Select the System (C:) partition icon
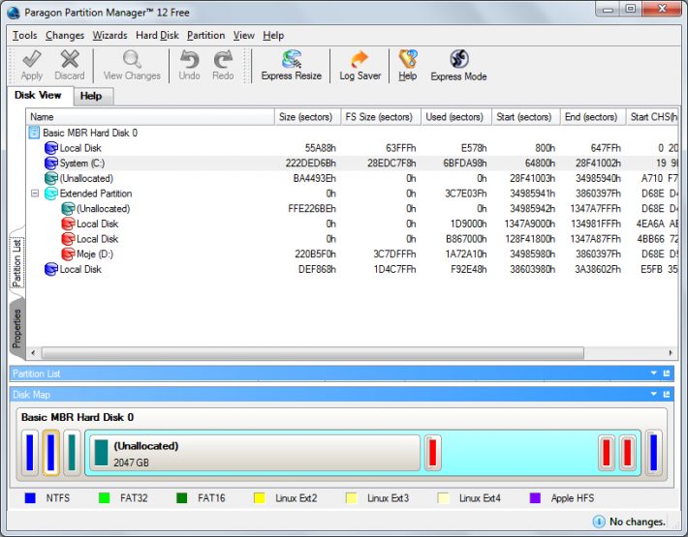This screenshot has width=688, height=537. coord(51,164)
